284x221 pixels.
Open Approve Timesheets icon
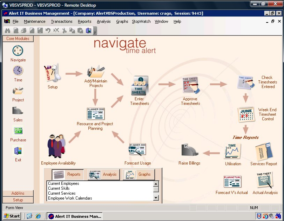tap(191, 86)
